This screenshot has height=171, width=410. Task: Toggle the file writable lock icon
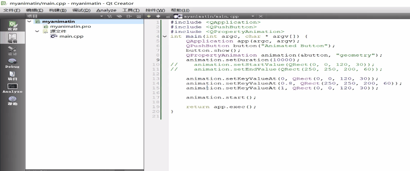(169, 16)
